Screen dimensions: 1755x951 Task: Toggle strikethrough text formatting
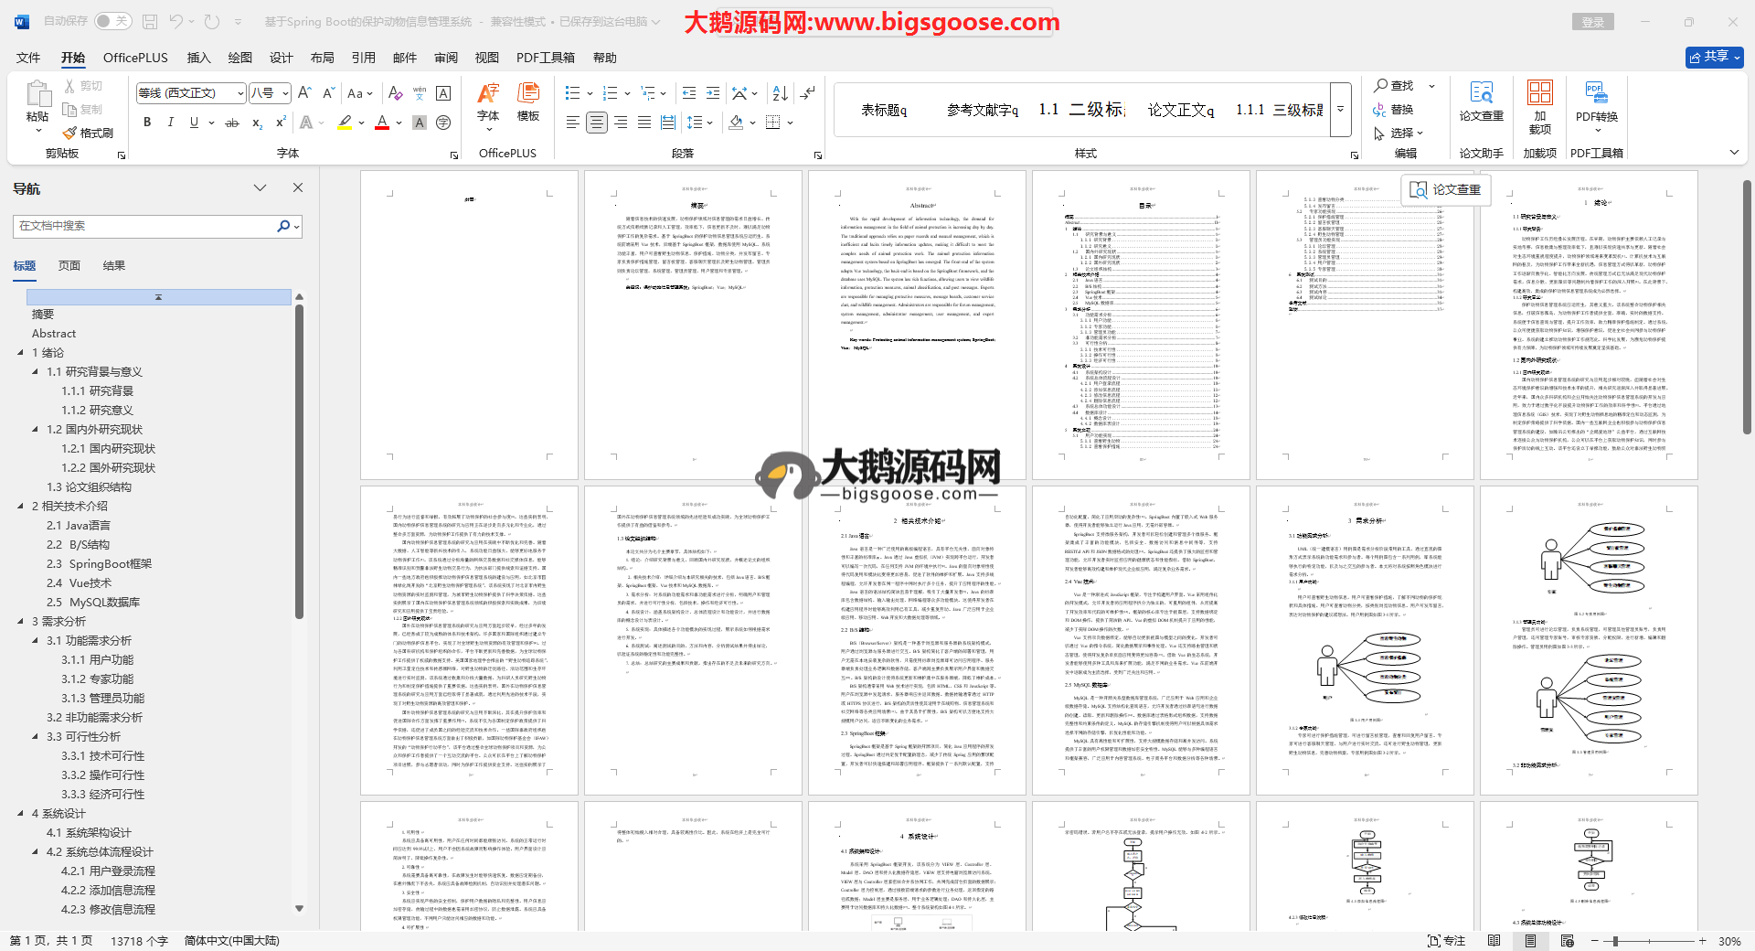click(x=232, y=123)
